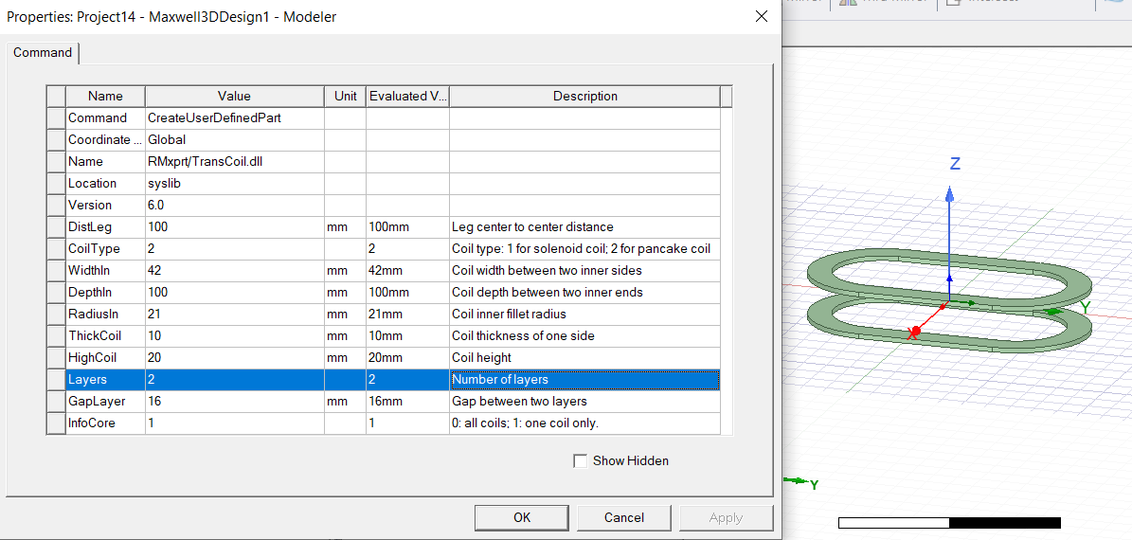Switch to the Command tab
This screenshot has height=540, width=1132.
43,53
